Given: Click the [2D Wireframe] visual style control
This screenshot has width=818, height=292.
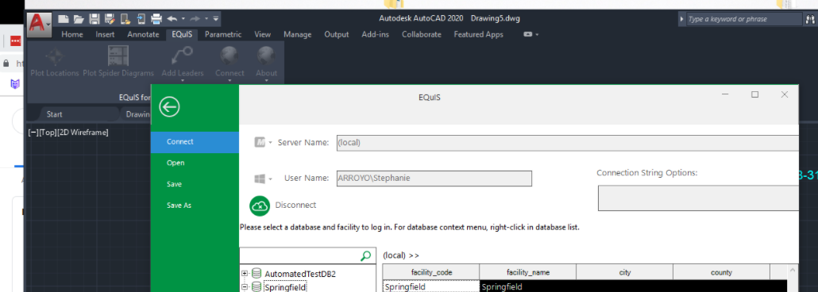Looking at the screenshot, I should coord(82,133).
